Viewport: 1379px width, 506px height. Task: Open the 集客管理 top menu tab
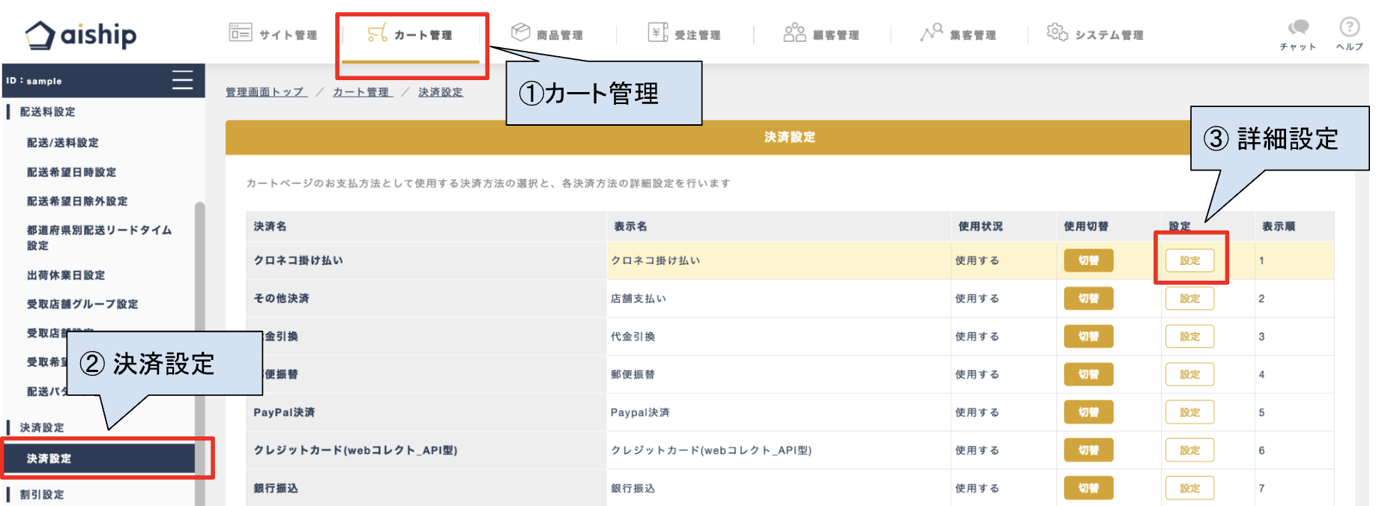click(x=959, y=34)
